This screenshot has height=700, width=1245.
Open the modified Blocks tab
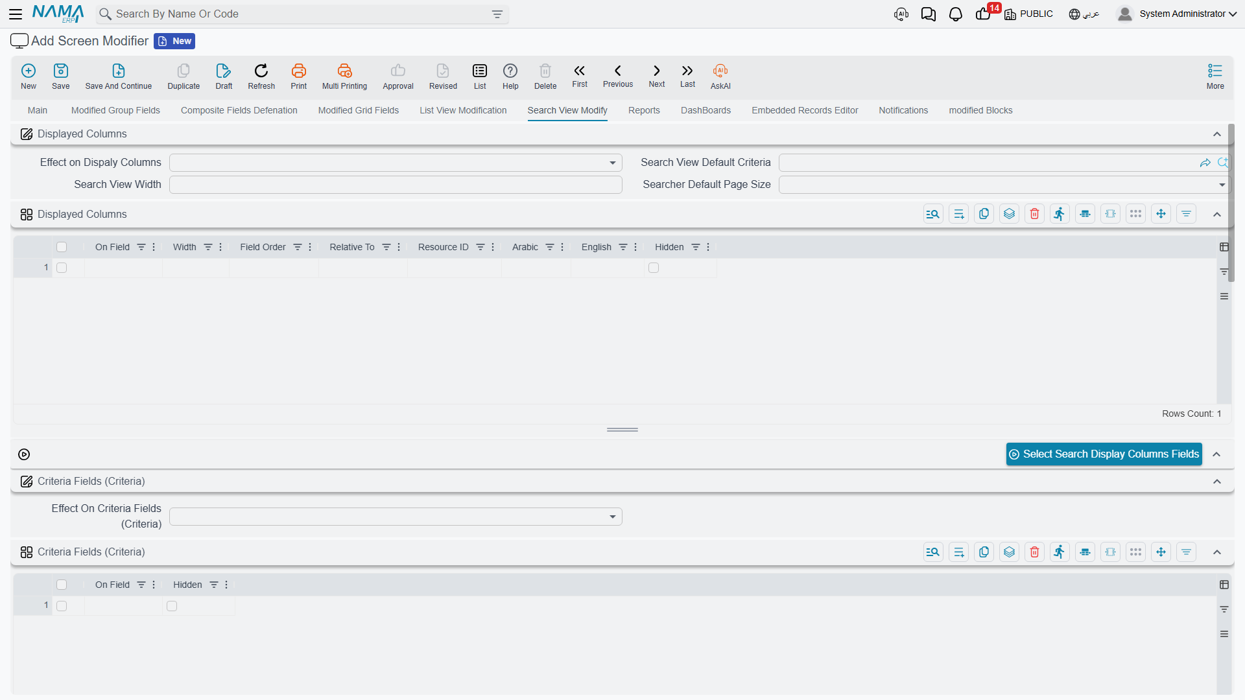tap(980, 110)
